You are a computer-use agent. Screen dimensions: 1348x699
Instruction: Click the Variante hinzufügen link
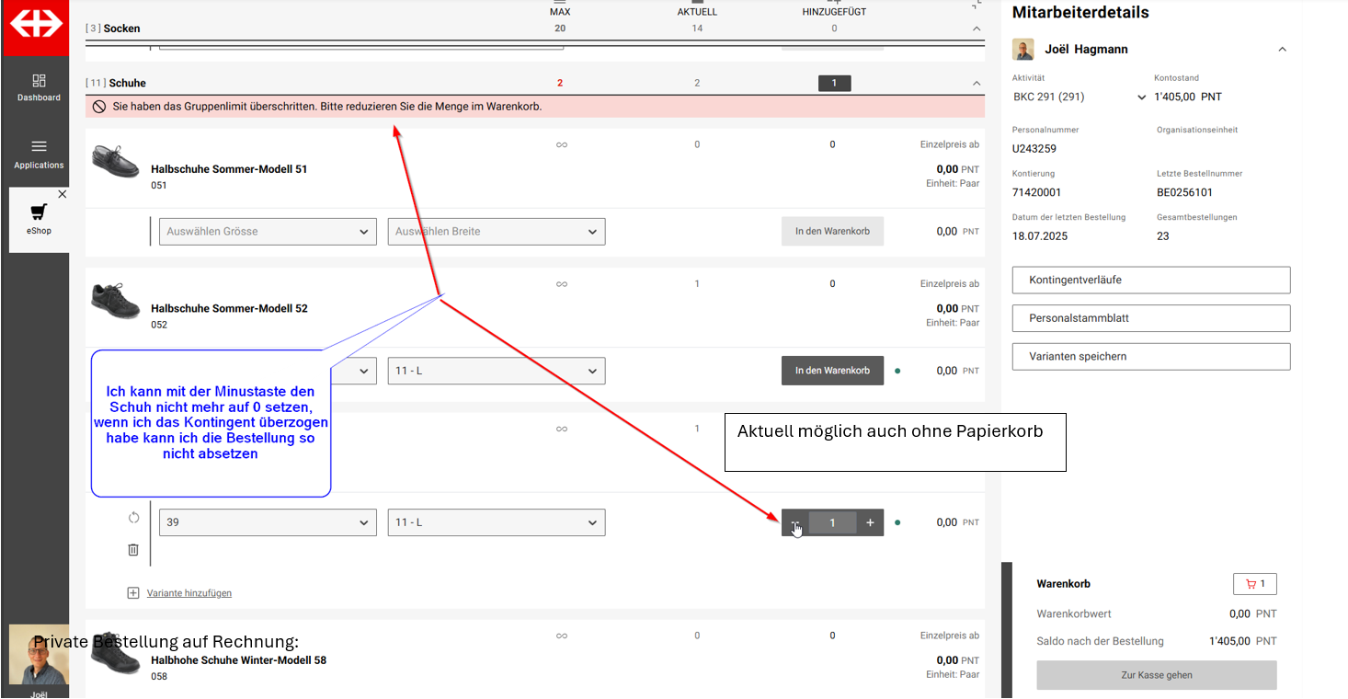click(189, 593)
